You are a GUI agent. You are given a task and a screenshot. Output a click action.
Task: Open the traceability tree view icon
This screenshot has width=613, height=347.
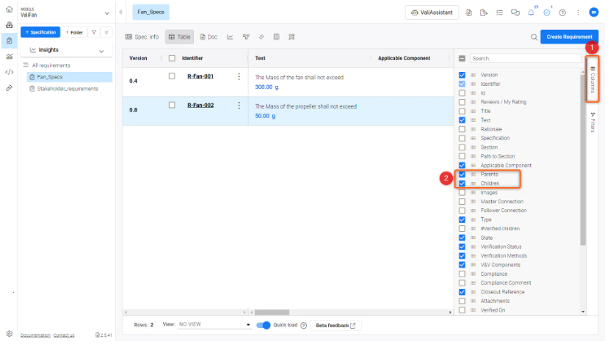[246, 37]
